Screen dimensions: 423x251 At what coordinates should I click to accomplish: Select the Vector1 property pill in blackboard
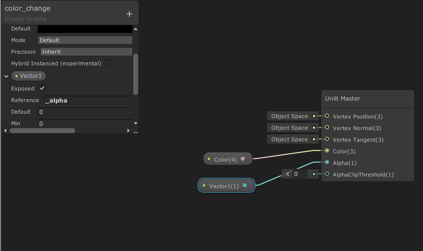[x=29, y=76]
